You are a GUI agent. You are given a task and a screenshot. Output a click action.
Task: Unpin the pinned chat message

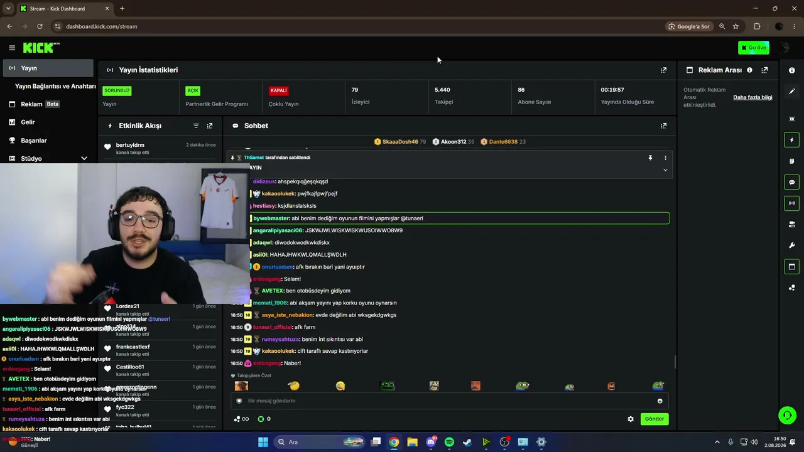click(650, 158)
